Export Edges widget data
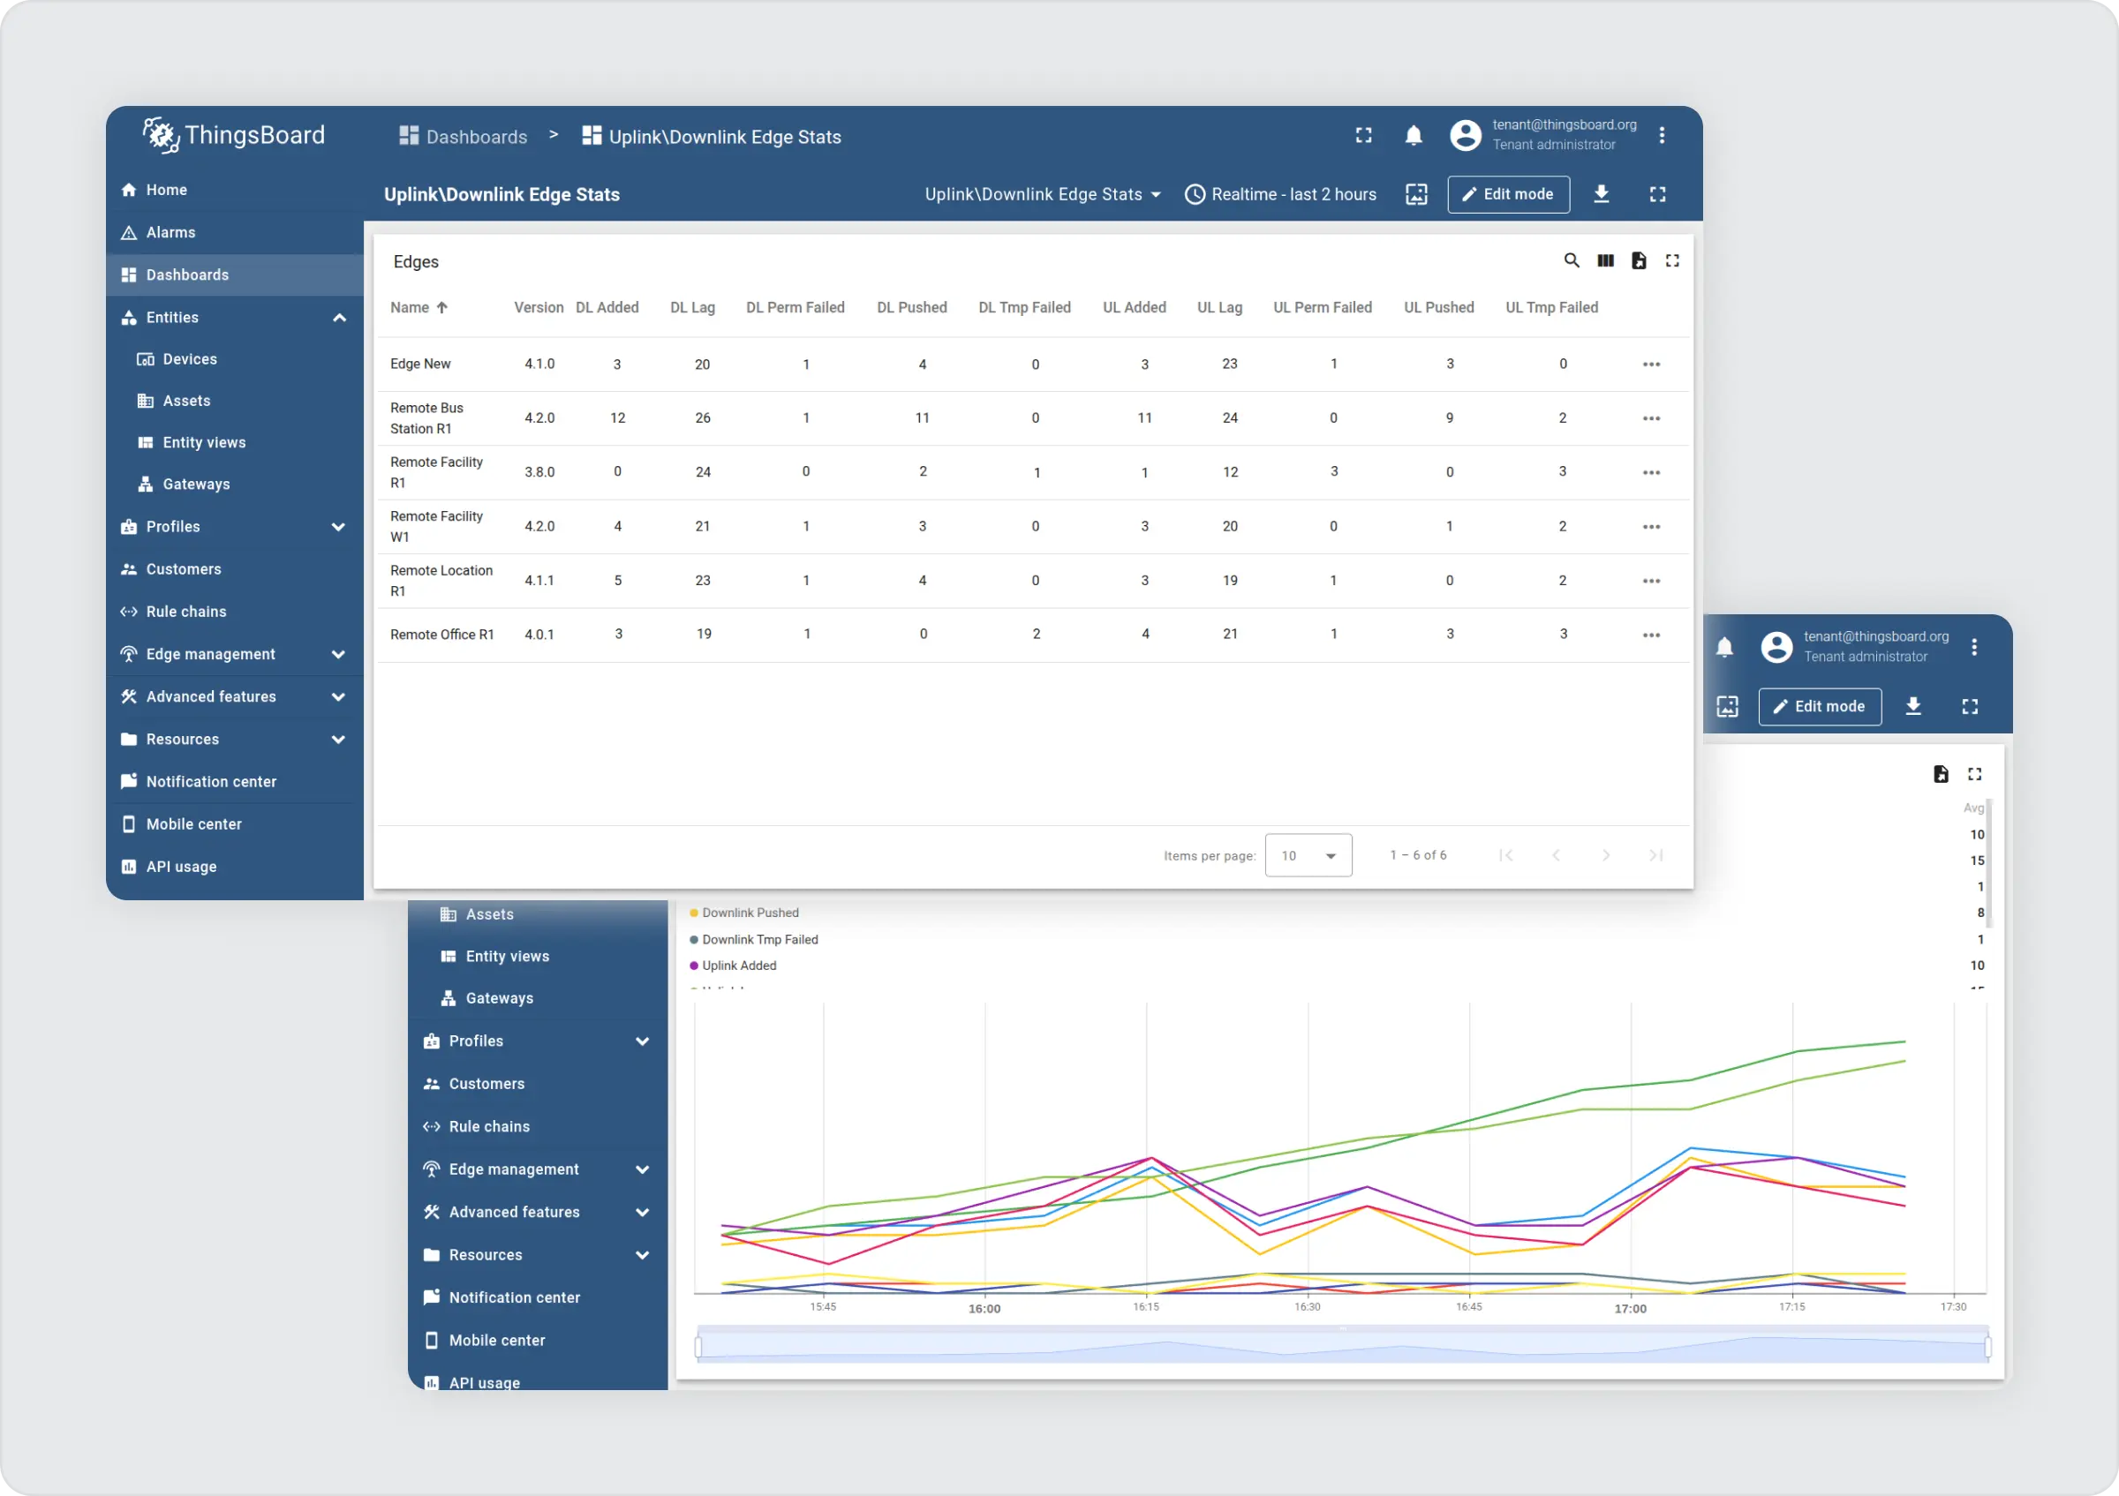 pos(1638,261)
